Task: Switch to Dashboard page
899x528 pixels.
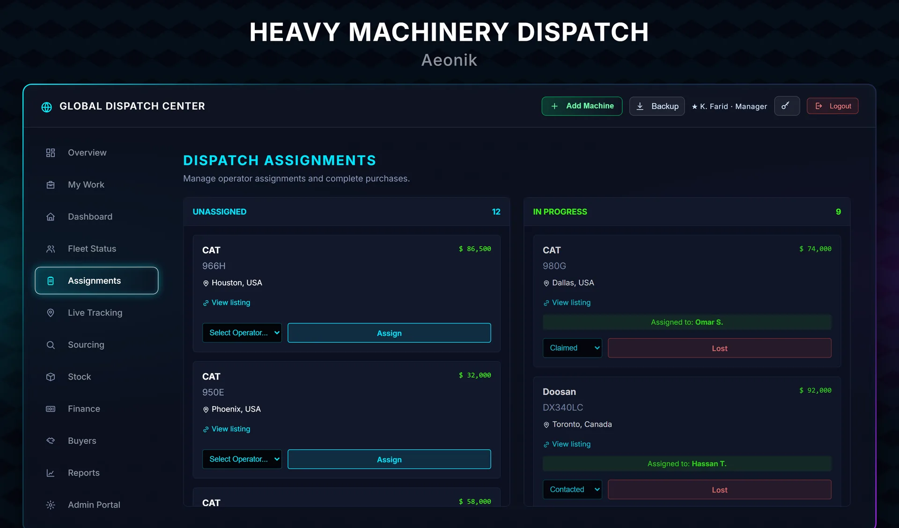Action: click(x=96, y=217)
